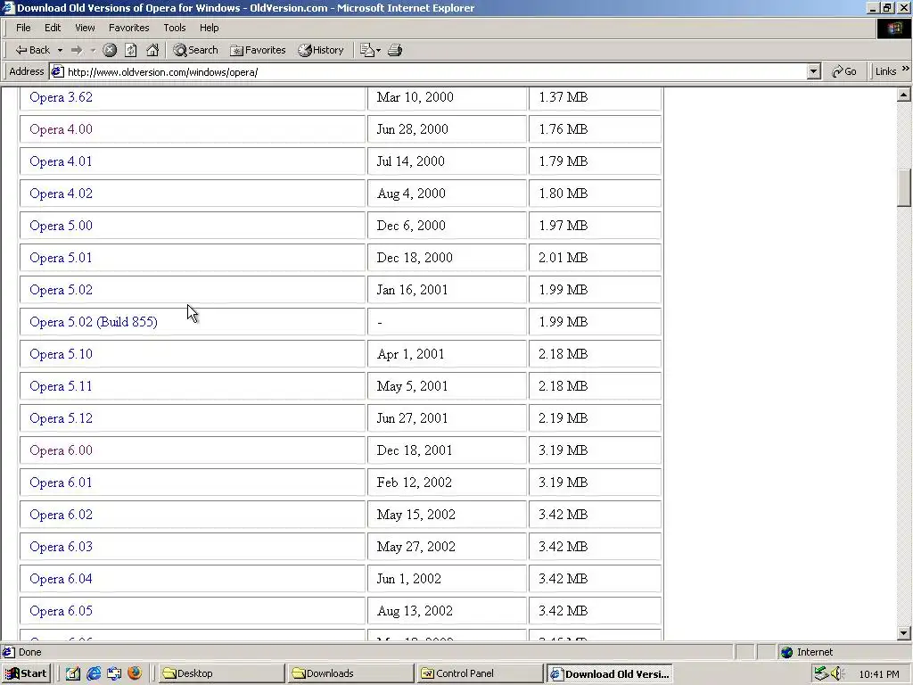913x685 pixels.
Task: Launch Firefox from quick launch
Action: [135, 673]
